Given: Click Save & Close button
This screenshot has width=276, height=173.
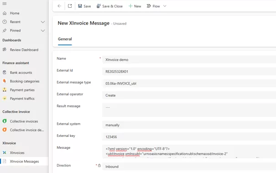Looking at the screenshot, I should 109,6.
